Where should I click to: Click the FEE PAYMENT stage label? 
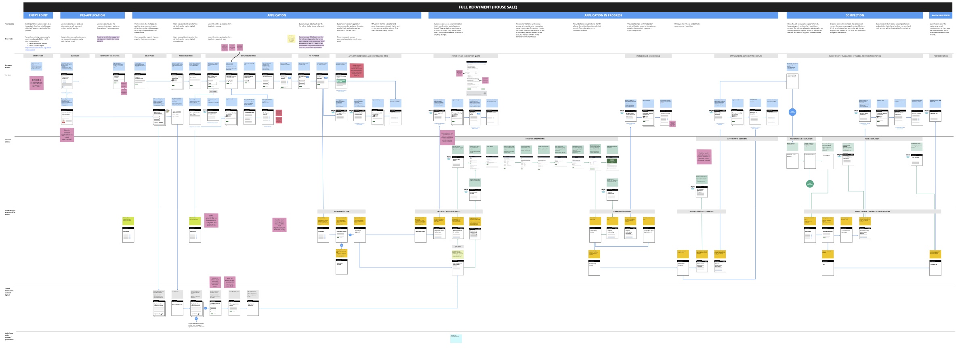(x=314, y=56)
